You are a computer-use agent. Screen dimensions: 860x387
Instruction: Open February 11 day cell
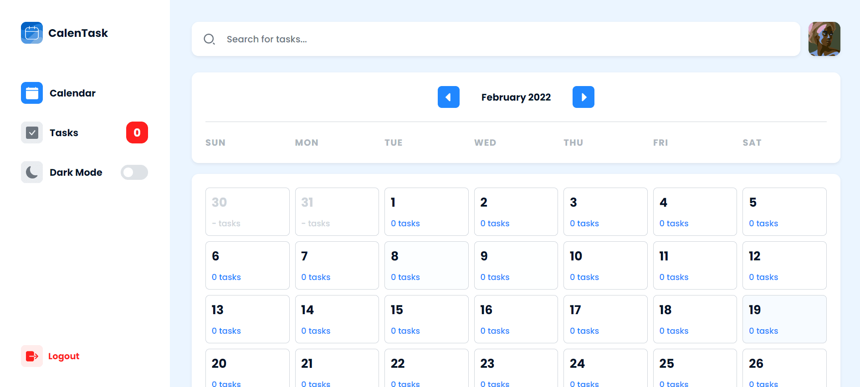(695, 265)
